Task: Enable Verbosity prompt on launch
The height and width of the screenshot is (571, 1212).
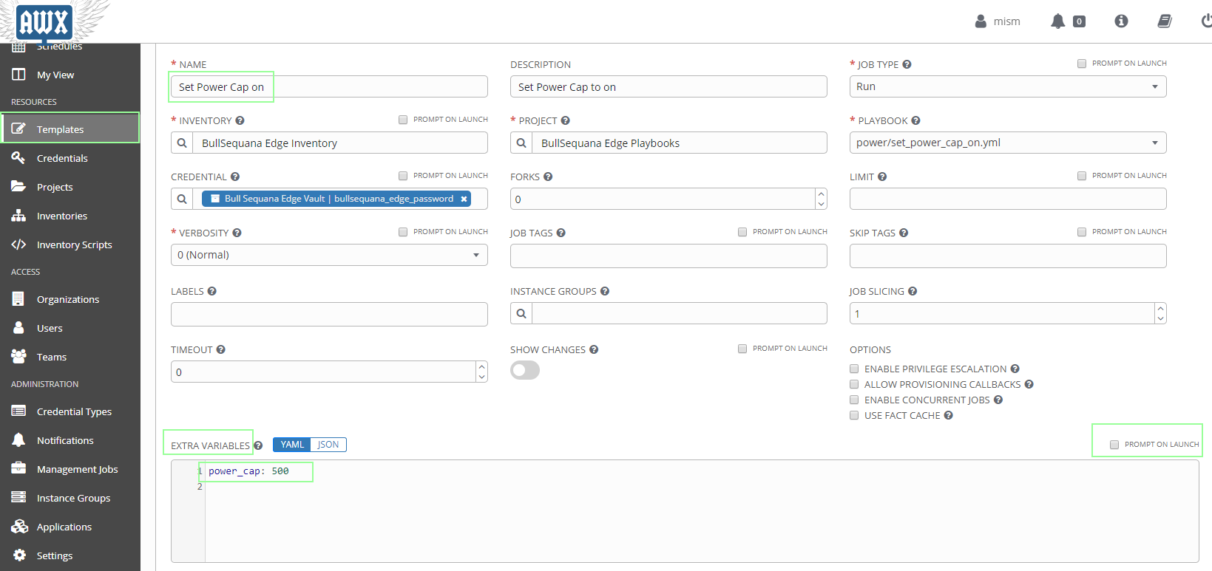Action: (x=403, y=232)
